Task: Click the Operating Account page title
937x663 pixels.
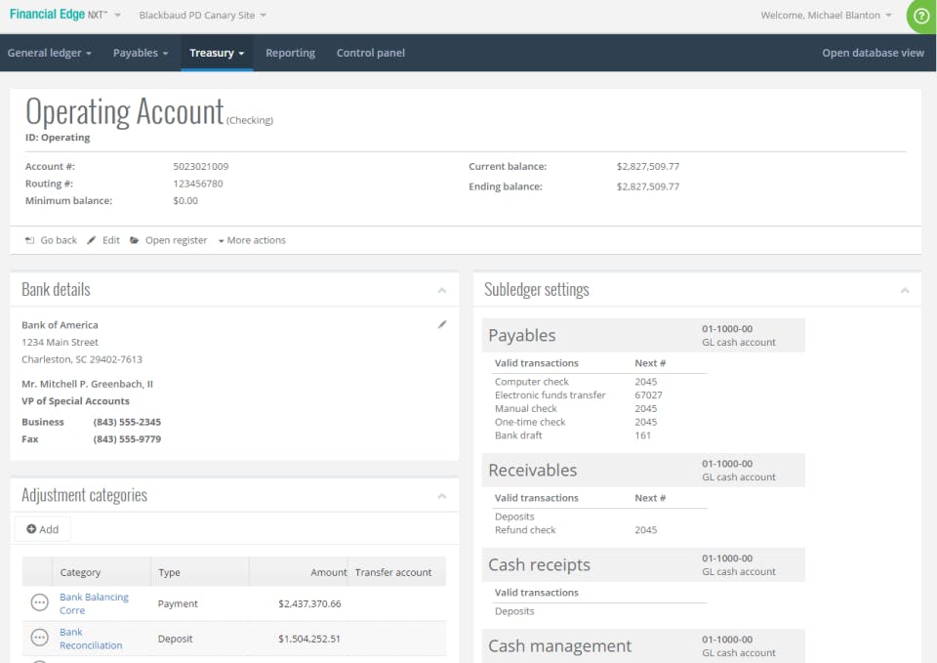Action: tap(124, 111)
